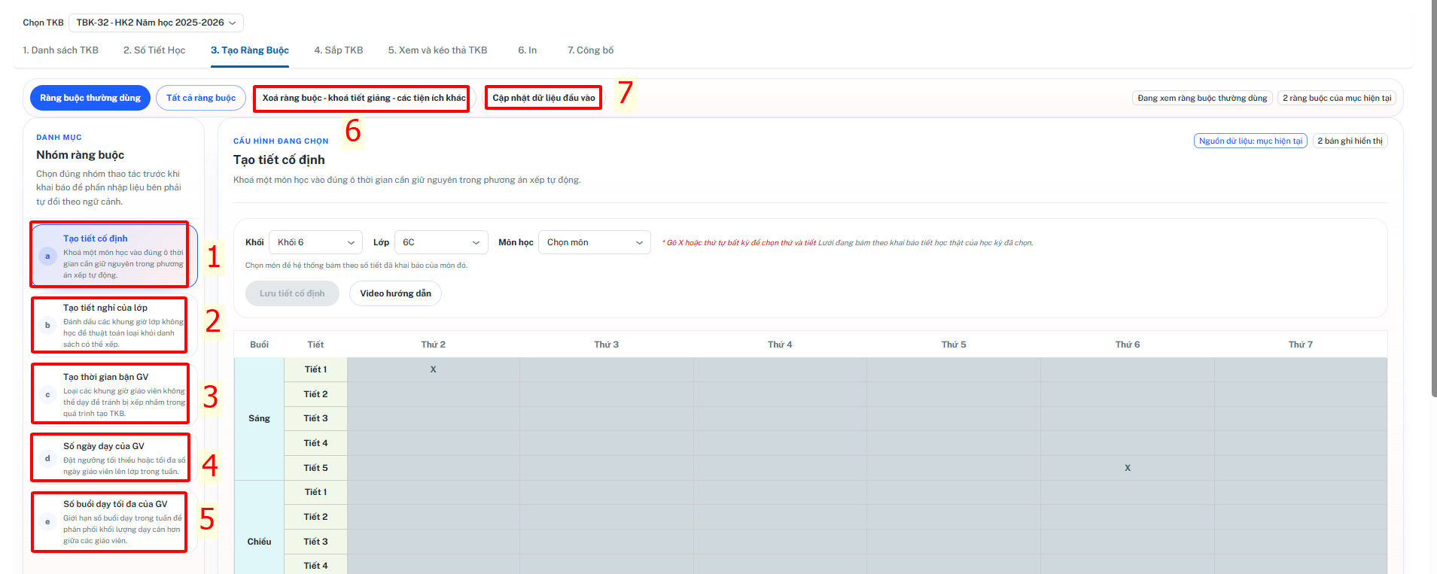Switch to 2. Số Tiết Học tab
1437x574 pixels.
coord(154,50)
